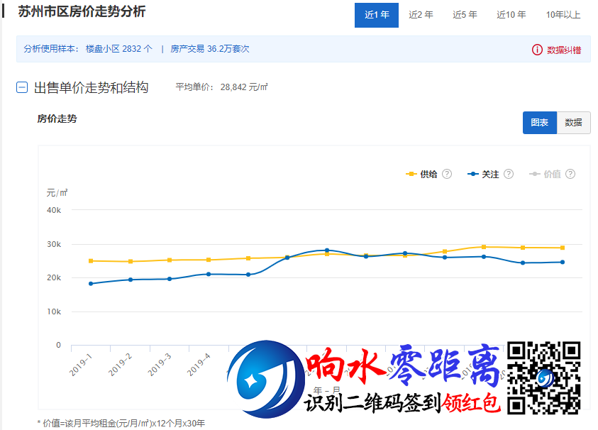
Task: Toggle the 供给 legend series
Action: coord(428,175)
